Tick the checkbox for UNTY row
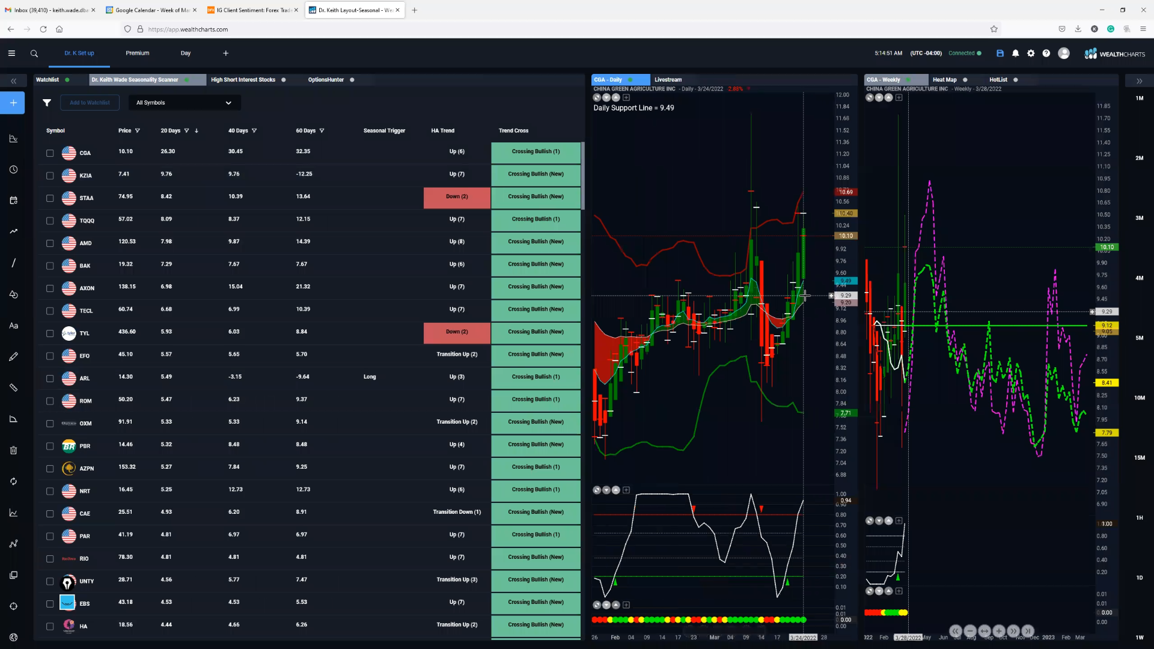The width and height of the screenshot is (1154, 649). pos(50,582)
